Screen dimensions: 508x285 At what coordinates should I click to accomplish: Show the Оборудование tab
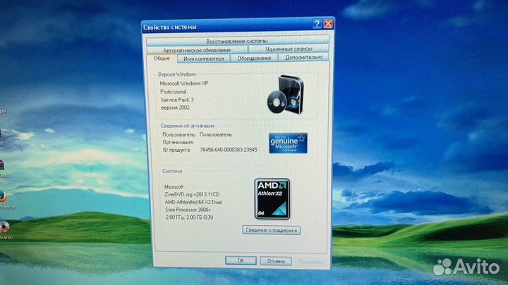(254, 58)
